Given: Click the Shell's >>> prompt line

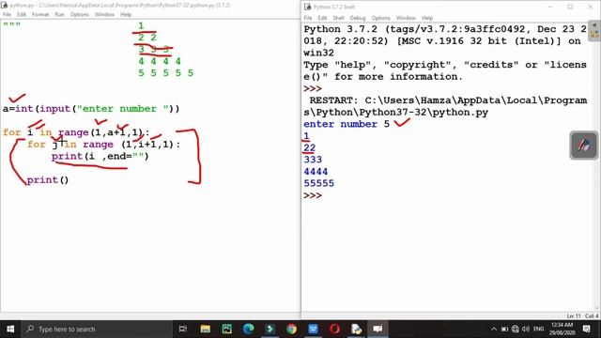Looking at the screenshot, I should 313,195.
